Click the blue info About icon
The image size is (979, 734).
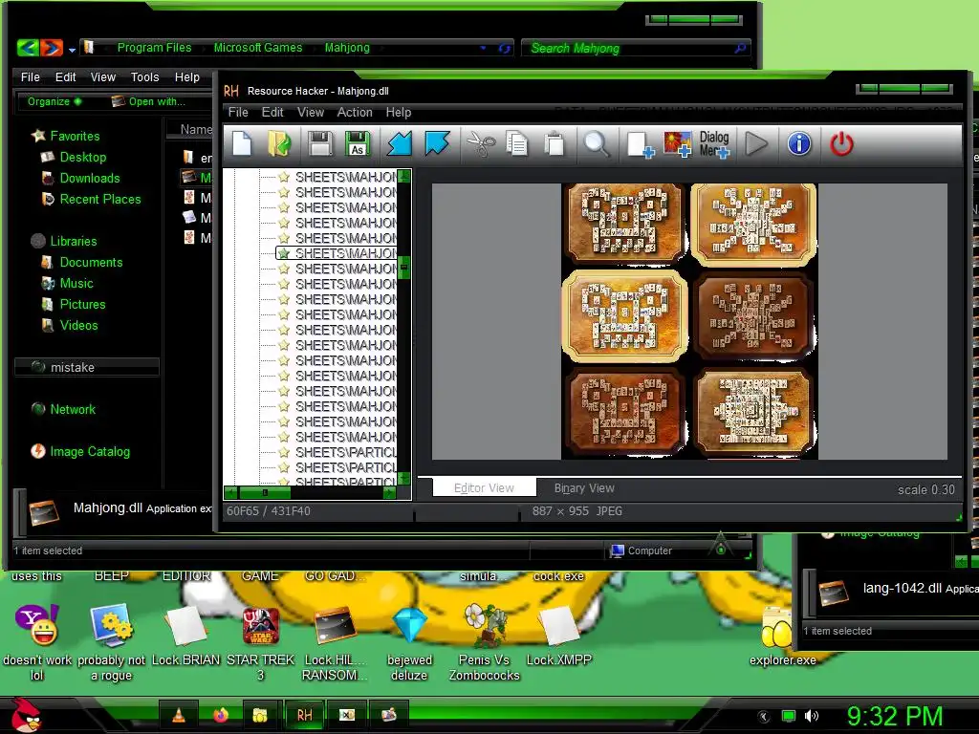tap(799, 144)
